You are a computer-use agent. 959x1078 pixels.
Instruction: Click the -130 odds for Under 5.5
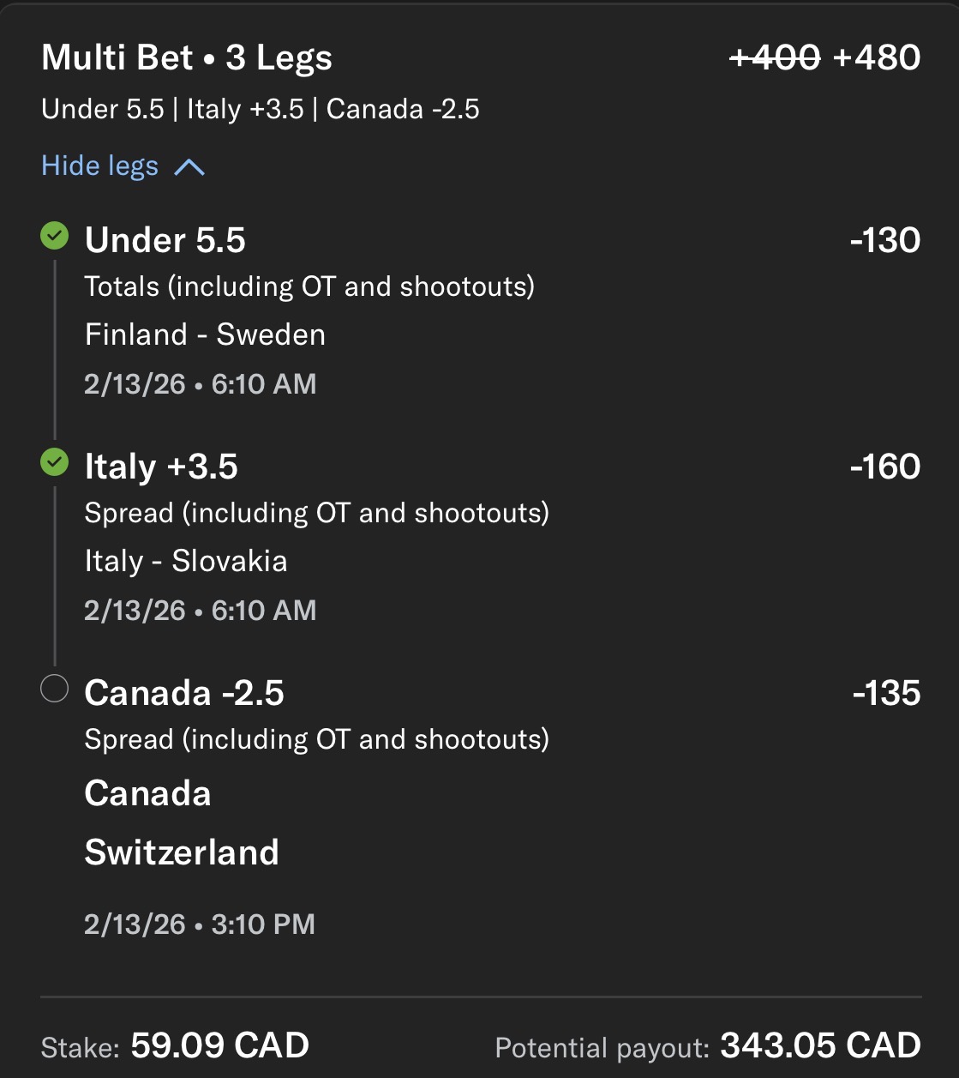884,240
